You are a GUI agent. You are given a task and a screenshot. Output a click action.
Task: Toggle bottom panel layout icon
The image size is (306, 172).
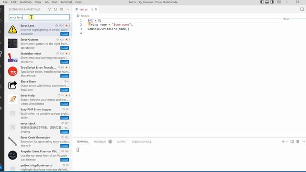pyautogui.click(x=267, y=2)
